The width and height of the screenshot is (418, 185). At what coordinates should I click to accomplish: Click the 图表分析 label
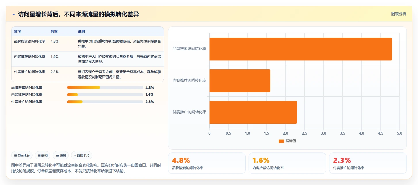398,14
